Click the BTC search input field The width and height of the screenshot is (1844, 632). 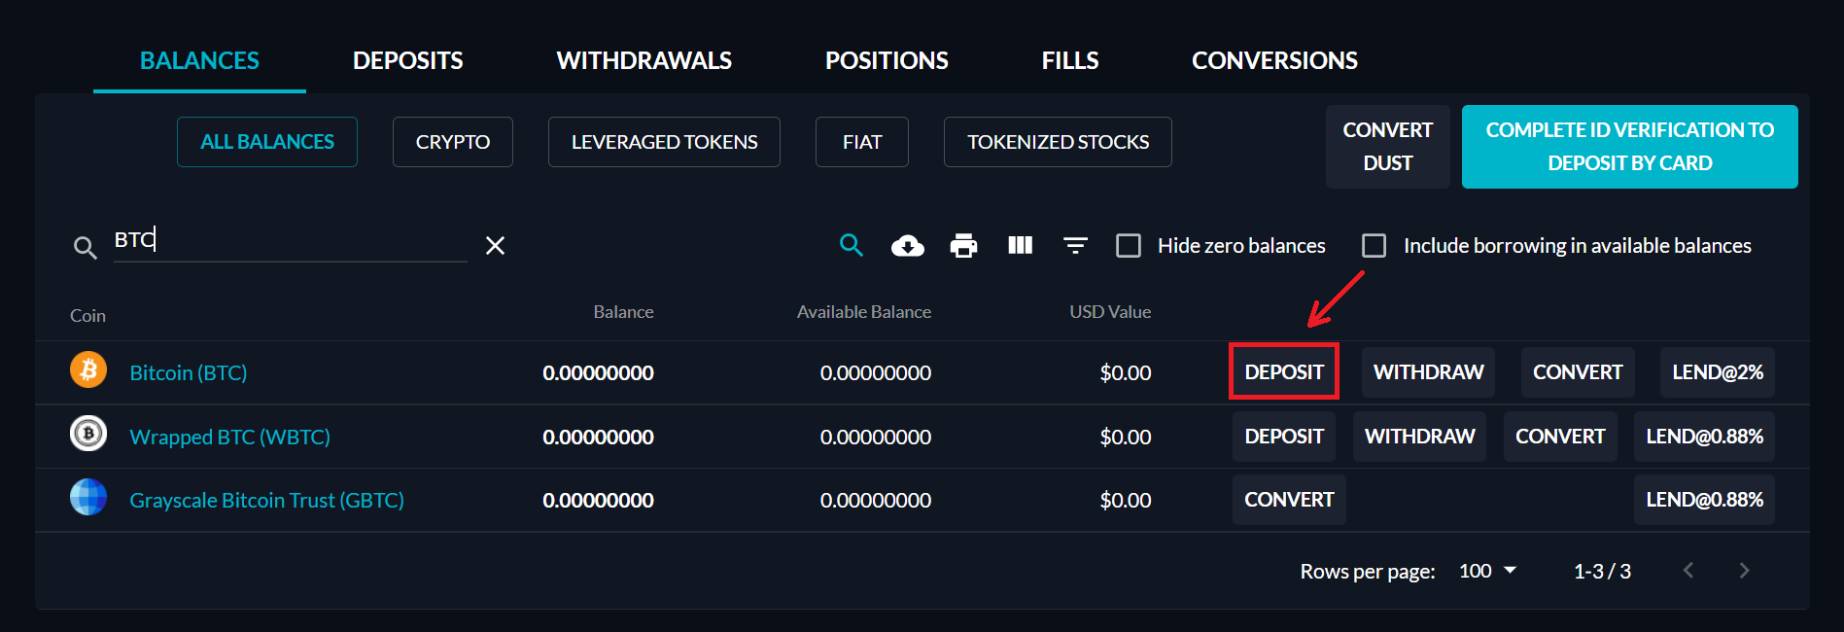click(291, 240)
